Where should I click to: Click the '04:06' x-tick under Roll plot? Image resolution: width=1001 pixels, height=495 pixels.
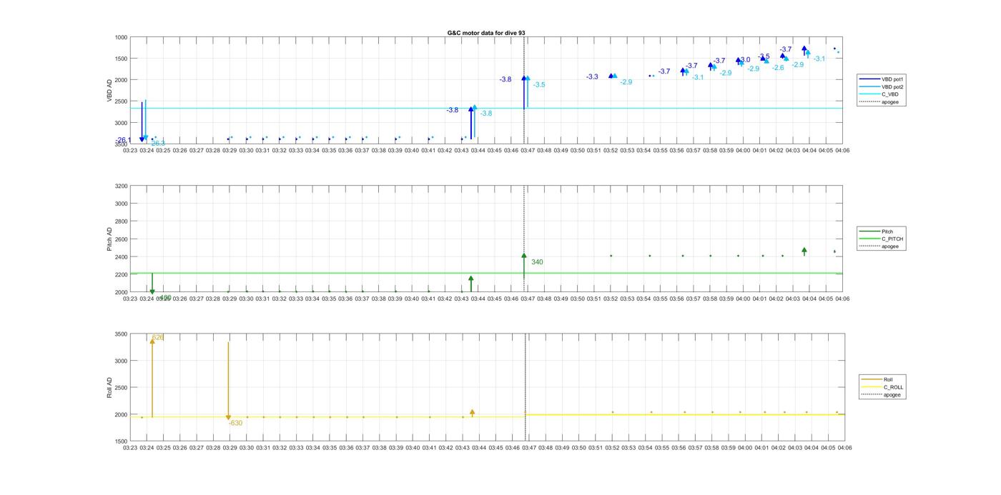844,448
